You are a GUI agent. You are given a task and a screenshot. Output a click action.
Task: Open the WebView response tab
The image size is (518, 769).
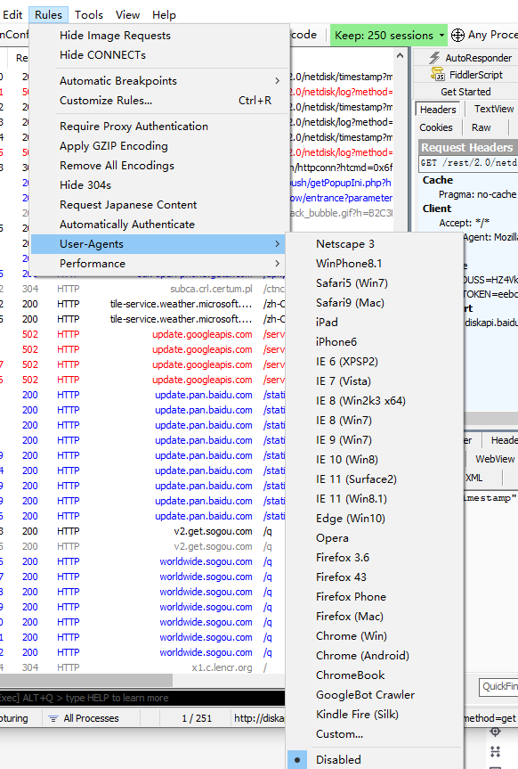click(495, 459)
